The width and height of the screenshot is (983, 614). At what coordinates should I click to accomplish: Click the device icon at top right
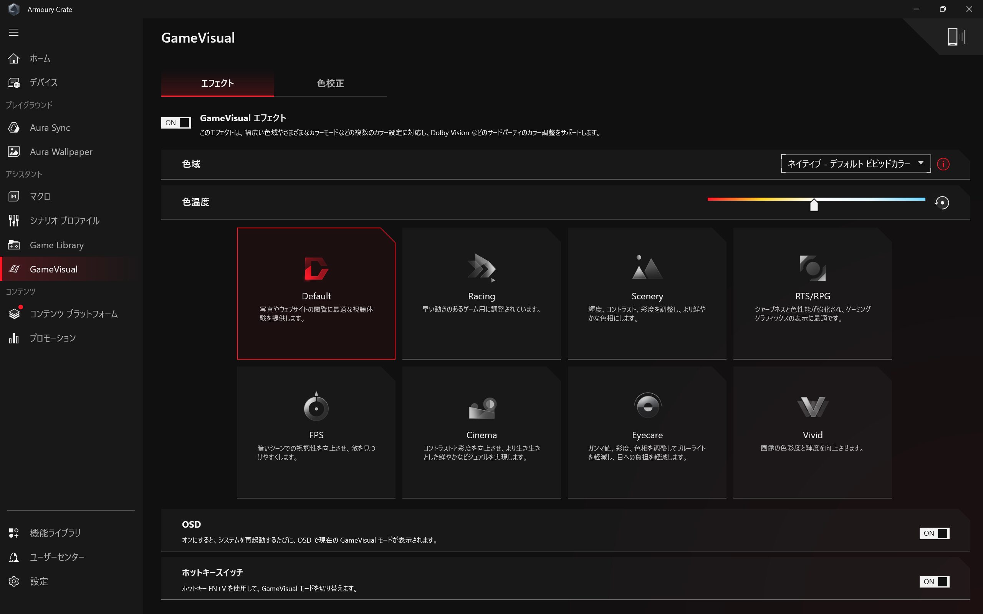[955, 37]
